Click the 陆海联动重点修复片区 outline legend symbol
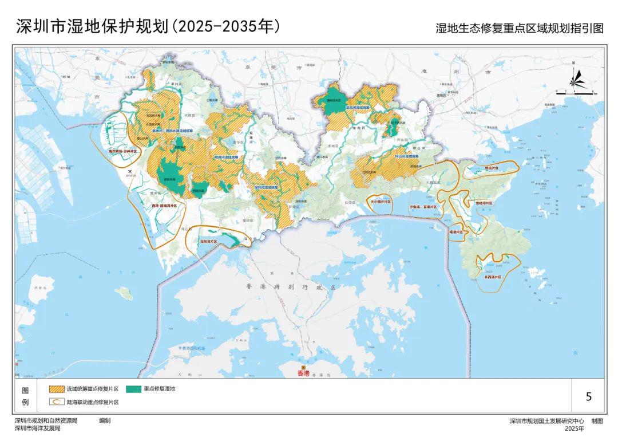618x437 pixels. (x=57, y=402)
